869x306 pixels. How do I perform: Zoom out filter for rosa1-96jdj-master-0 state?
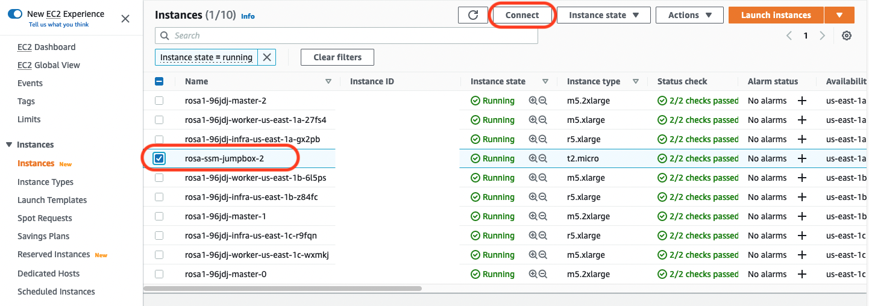543,274
